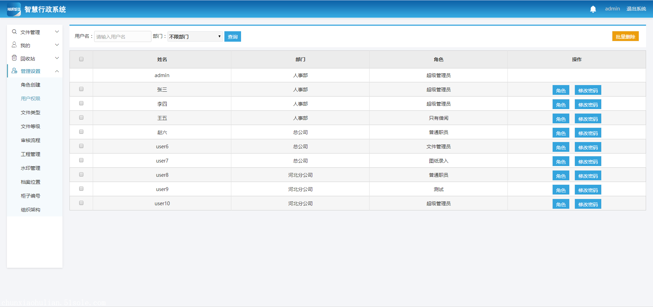
Task: Click the 图纸录入 role cell
Action: click(x=438, y=161)
